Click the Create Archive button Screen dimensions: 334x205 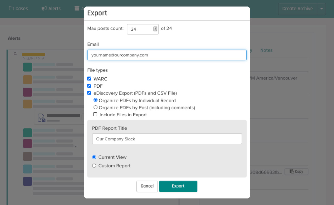[x=298, y=9]
